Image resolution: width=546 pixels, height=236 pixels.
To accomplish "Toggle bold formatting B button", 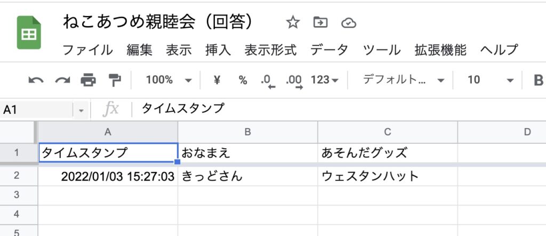I will [539, 81].
